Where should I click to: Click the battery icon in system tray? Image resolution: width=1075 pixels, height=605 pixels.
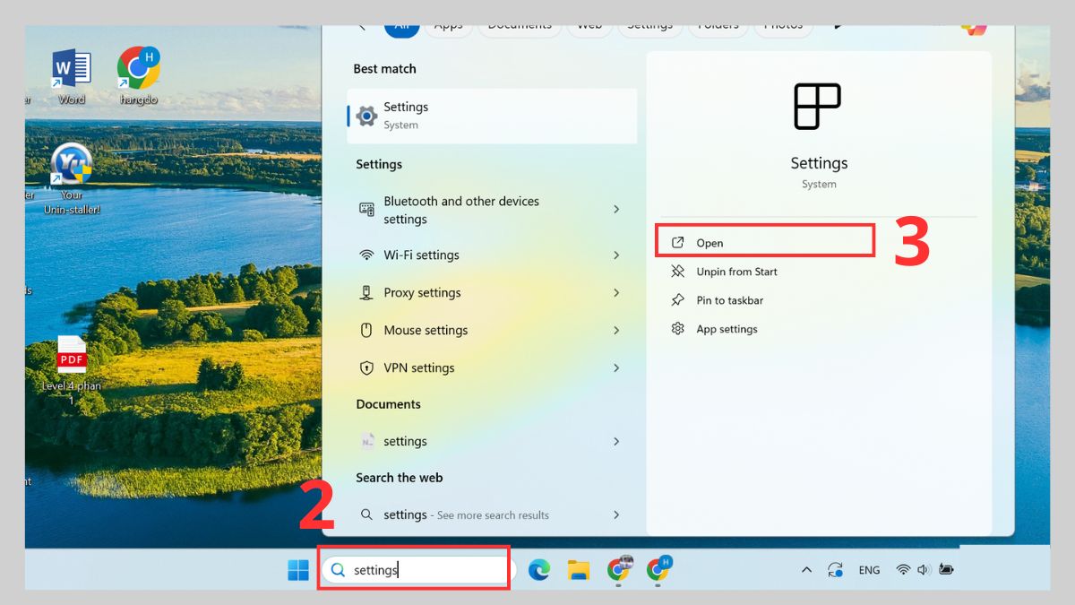pos(948,569)
